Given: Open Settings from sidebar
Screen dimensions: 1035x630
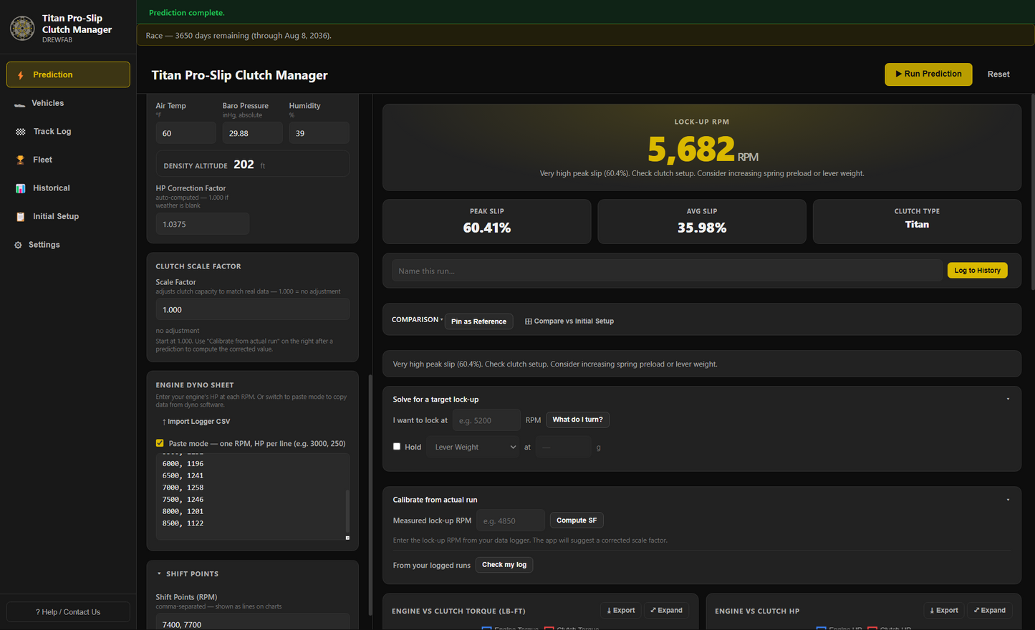Looking at the screenshot, I should [68, 245].
